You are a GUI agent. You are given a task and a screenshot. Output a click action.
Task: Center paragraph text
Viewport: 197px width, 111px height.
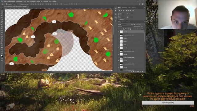point(121,10)
